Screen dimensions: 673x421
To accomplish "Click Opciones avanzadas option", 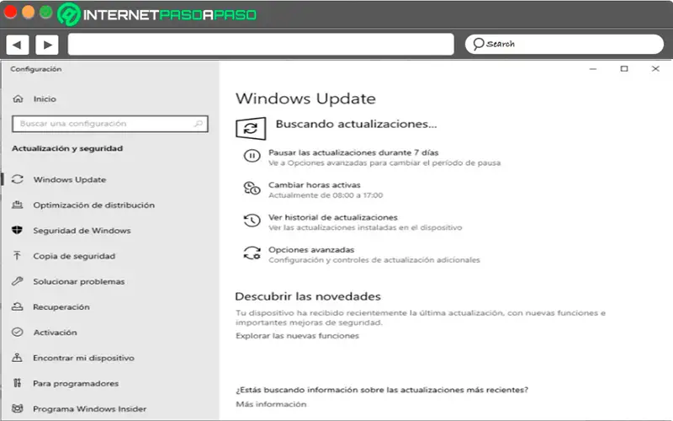I will tap(311, 249).
